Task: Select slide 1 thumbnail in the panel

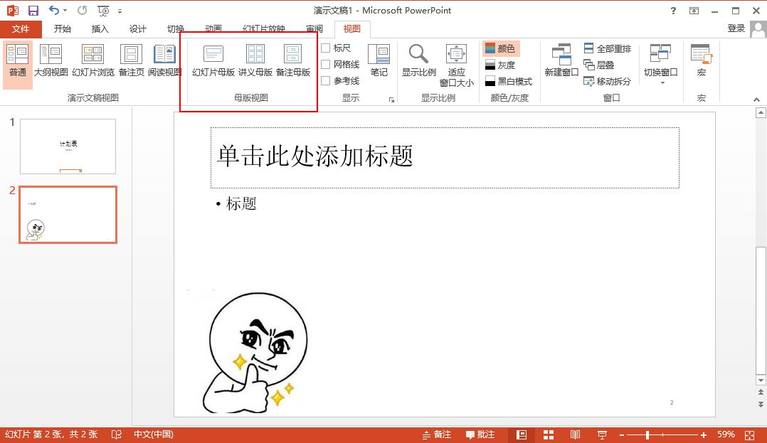Action: pos(68,146)
